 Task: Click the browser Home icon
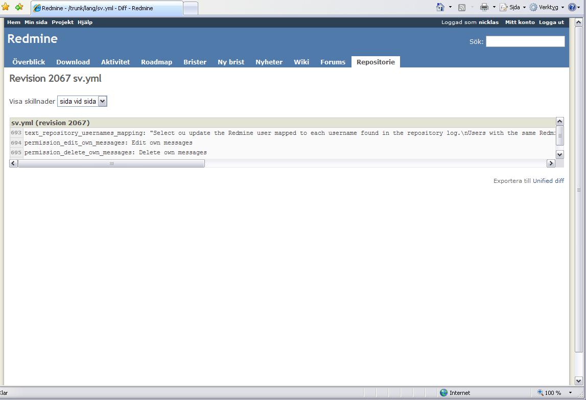pos(440,7)
